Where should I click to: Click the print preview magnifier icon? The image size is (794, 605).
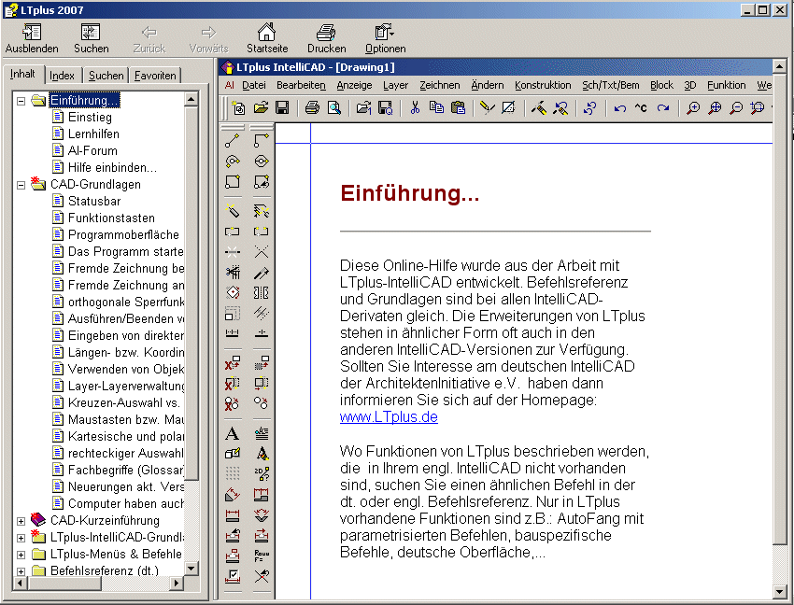pyautogui.click(x=334, y=107)
